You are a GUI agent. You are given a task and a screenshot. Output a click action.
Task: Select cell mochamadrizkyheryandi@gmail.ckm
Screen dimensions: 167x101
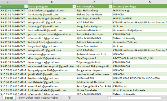(x=52, y=66)
